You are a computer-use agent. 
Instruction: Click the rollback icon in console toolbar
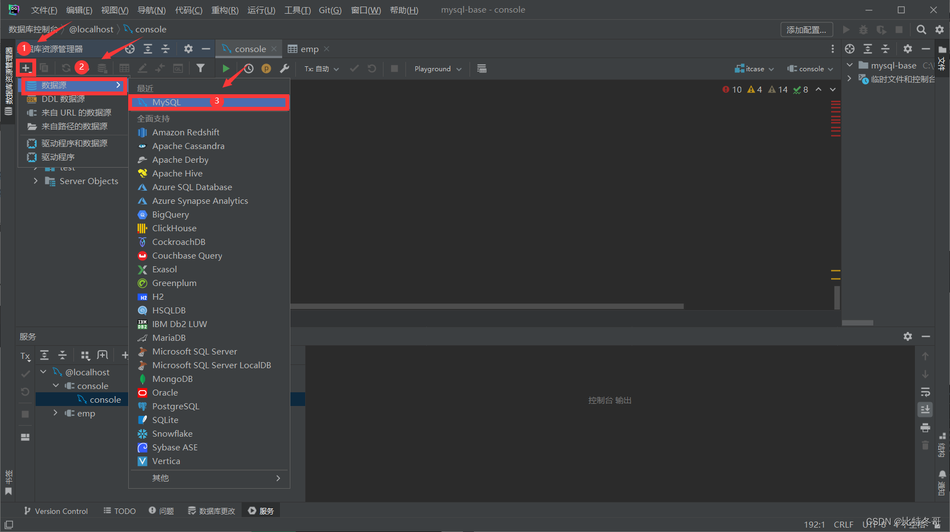[x=372, y=68]
